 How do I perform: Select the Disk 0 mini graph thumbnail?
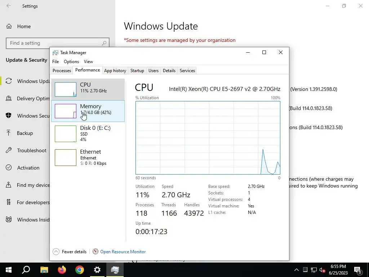pyautogui.click(x=66, y=134)
